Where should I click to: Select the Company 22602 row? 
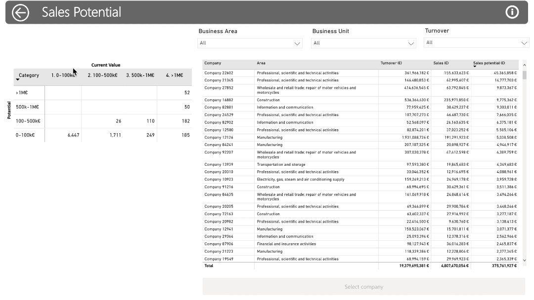coord(360,73)
